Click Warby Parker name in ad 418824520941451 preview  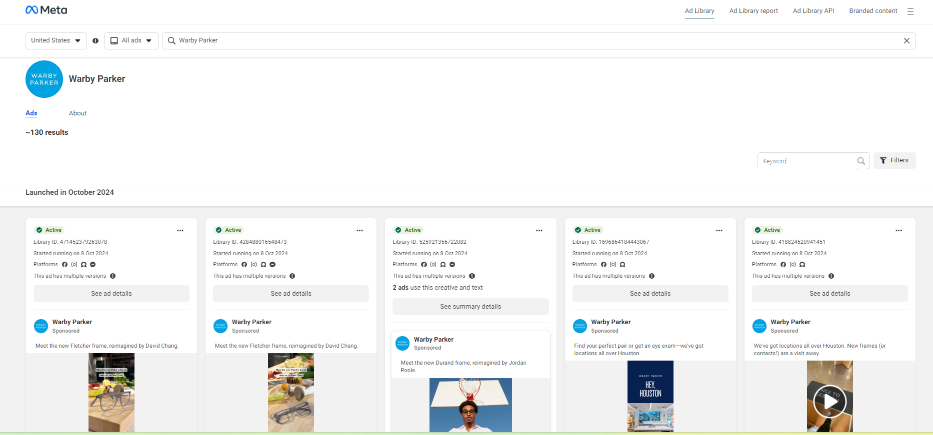pos(790,322)
